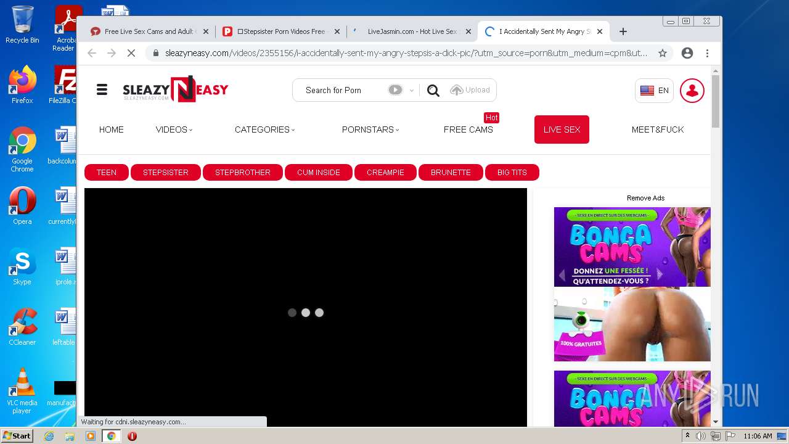Bookmark this page with the star

click(x=663, y=53)
